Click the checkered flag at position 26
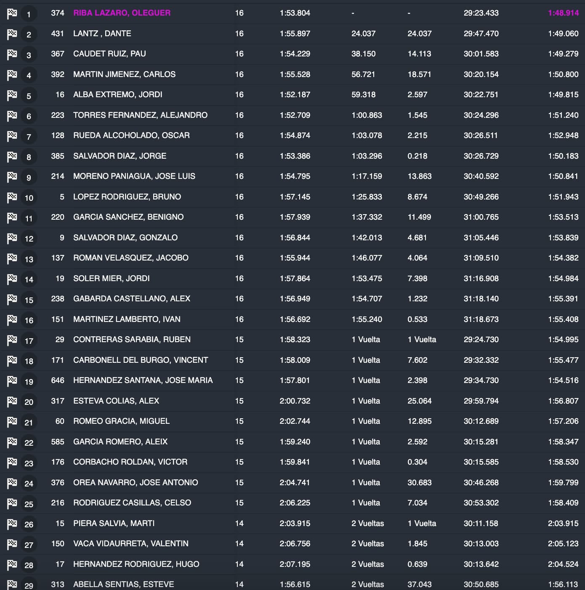 [x=12, y=524]
